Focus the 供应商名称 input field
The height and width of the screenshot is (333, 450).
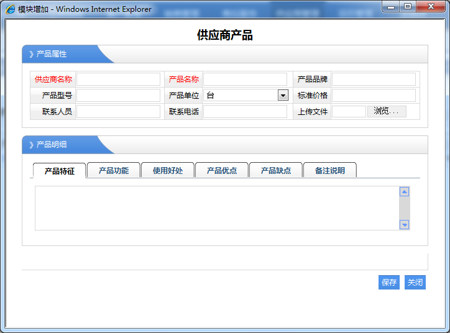[x=118, y=79]
